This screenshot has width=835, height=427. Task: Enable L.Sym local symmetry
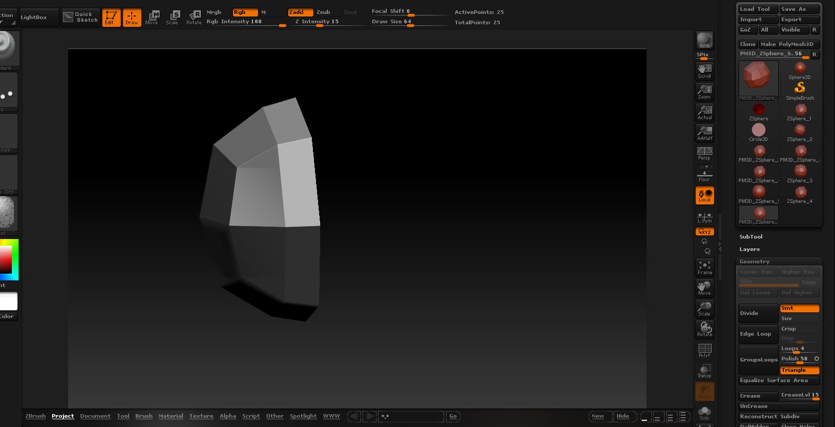click(705, 217)
